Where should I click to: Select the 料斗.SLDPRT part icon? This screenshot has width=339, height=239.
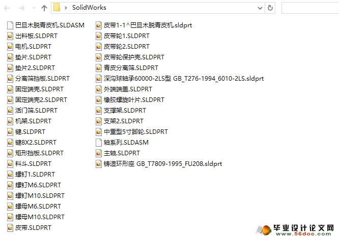point(10,164)
